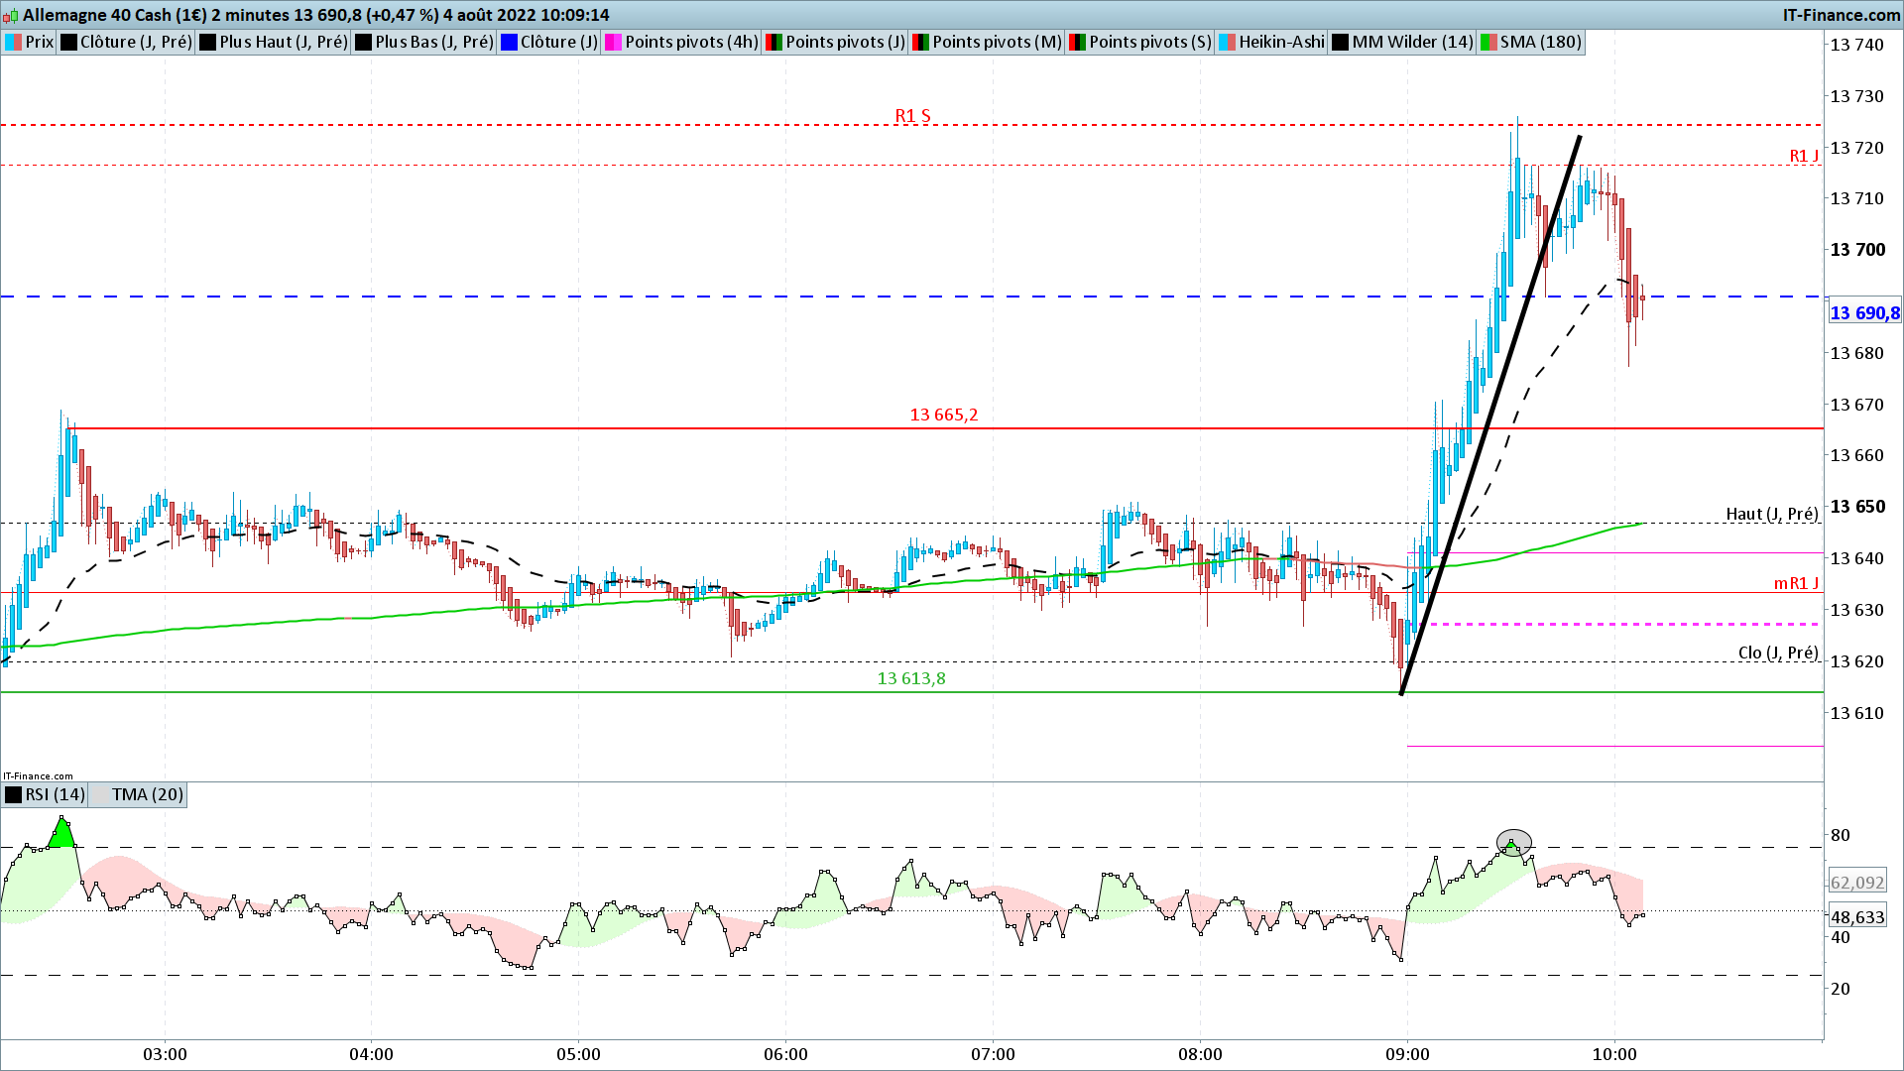Screen dimensions: 1904x1071
Task: Click the SMA (180) green-red icon
Action: click(1488, 42)
